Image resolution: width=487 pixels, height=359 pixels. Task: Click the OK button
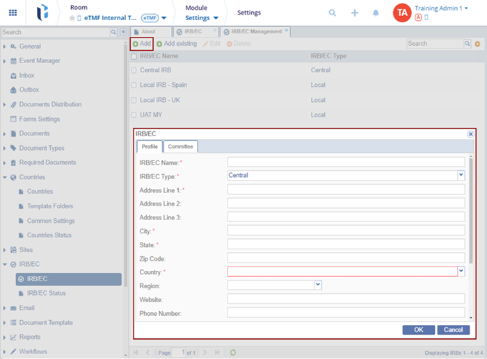(419, 330)
